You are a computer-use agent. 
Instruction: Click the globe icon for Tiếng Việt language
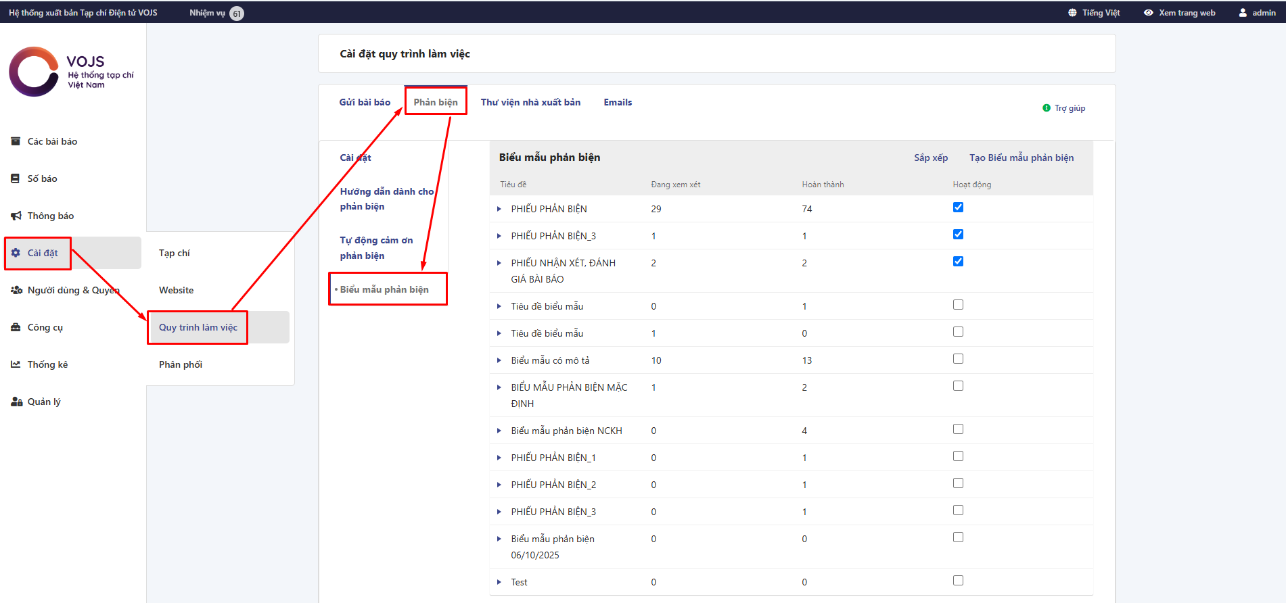pos(1072,13)
